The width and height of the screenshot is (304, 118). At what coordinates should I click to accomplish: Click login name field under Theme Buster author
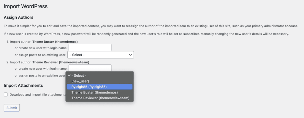pos(90,47)
